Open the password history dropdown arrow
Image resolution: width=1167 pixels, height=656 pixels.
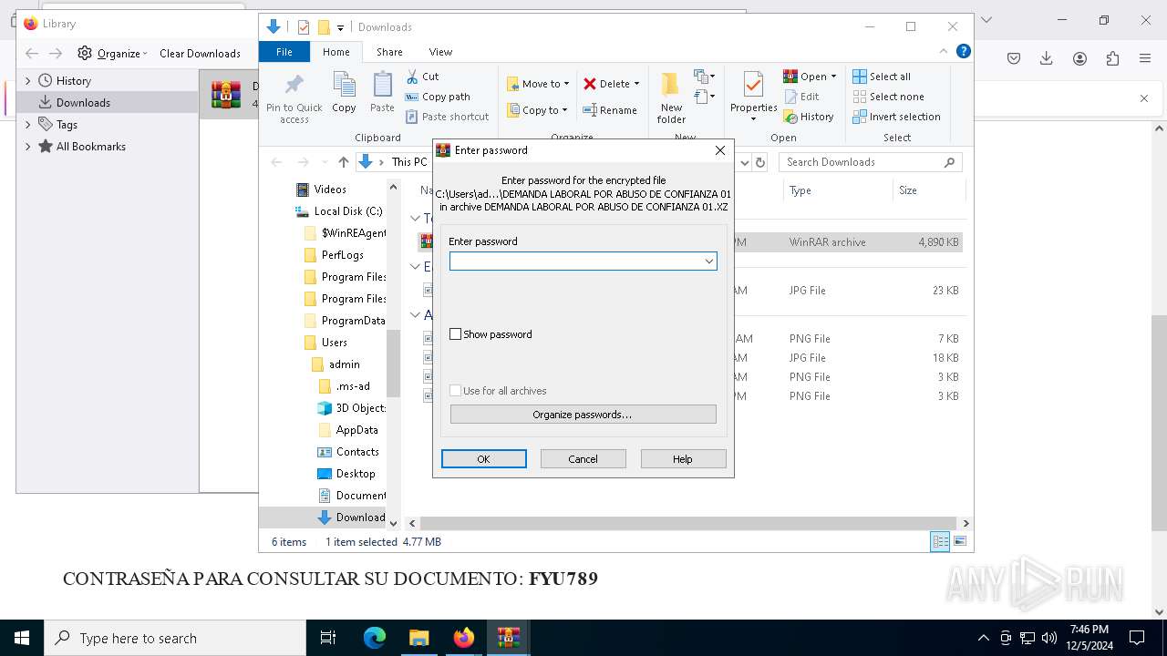[x=708, y=261]
